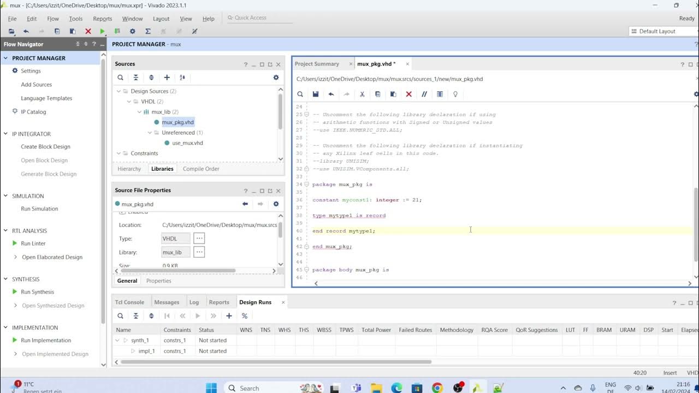Click the A-Z sort icon in Sources panel
This screenshot has width=699, height=393.
(182, 78)
